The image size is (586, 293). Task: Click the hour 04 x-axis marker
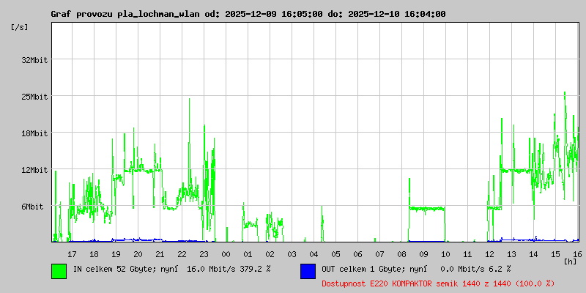click(x=314, y=254)
